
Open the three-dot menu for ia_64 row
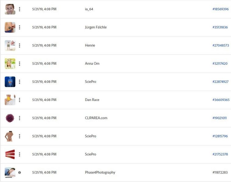click(x=19, y=9)
